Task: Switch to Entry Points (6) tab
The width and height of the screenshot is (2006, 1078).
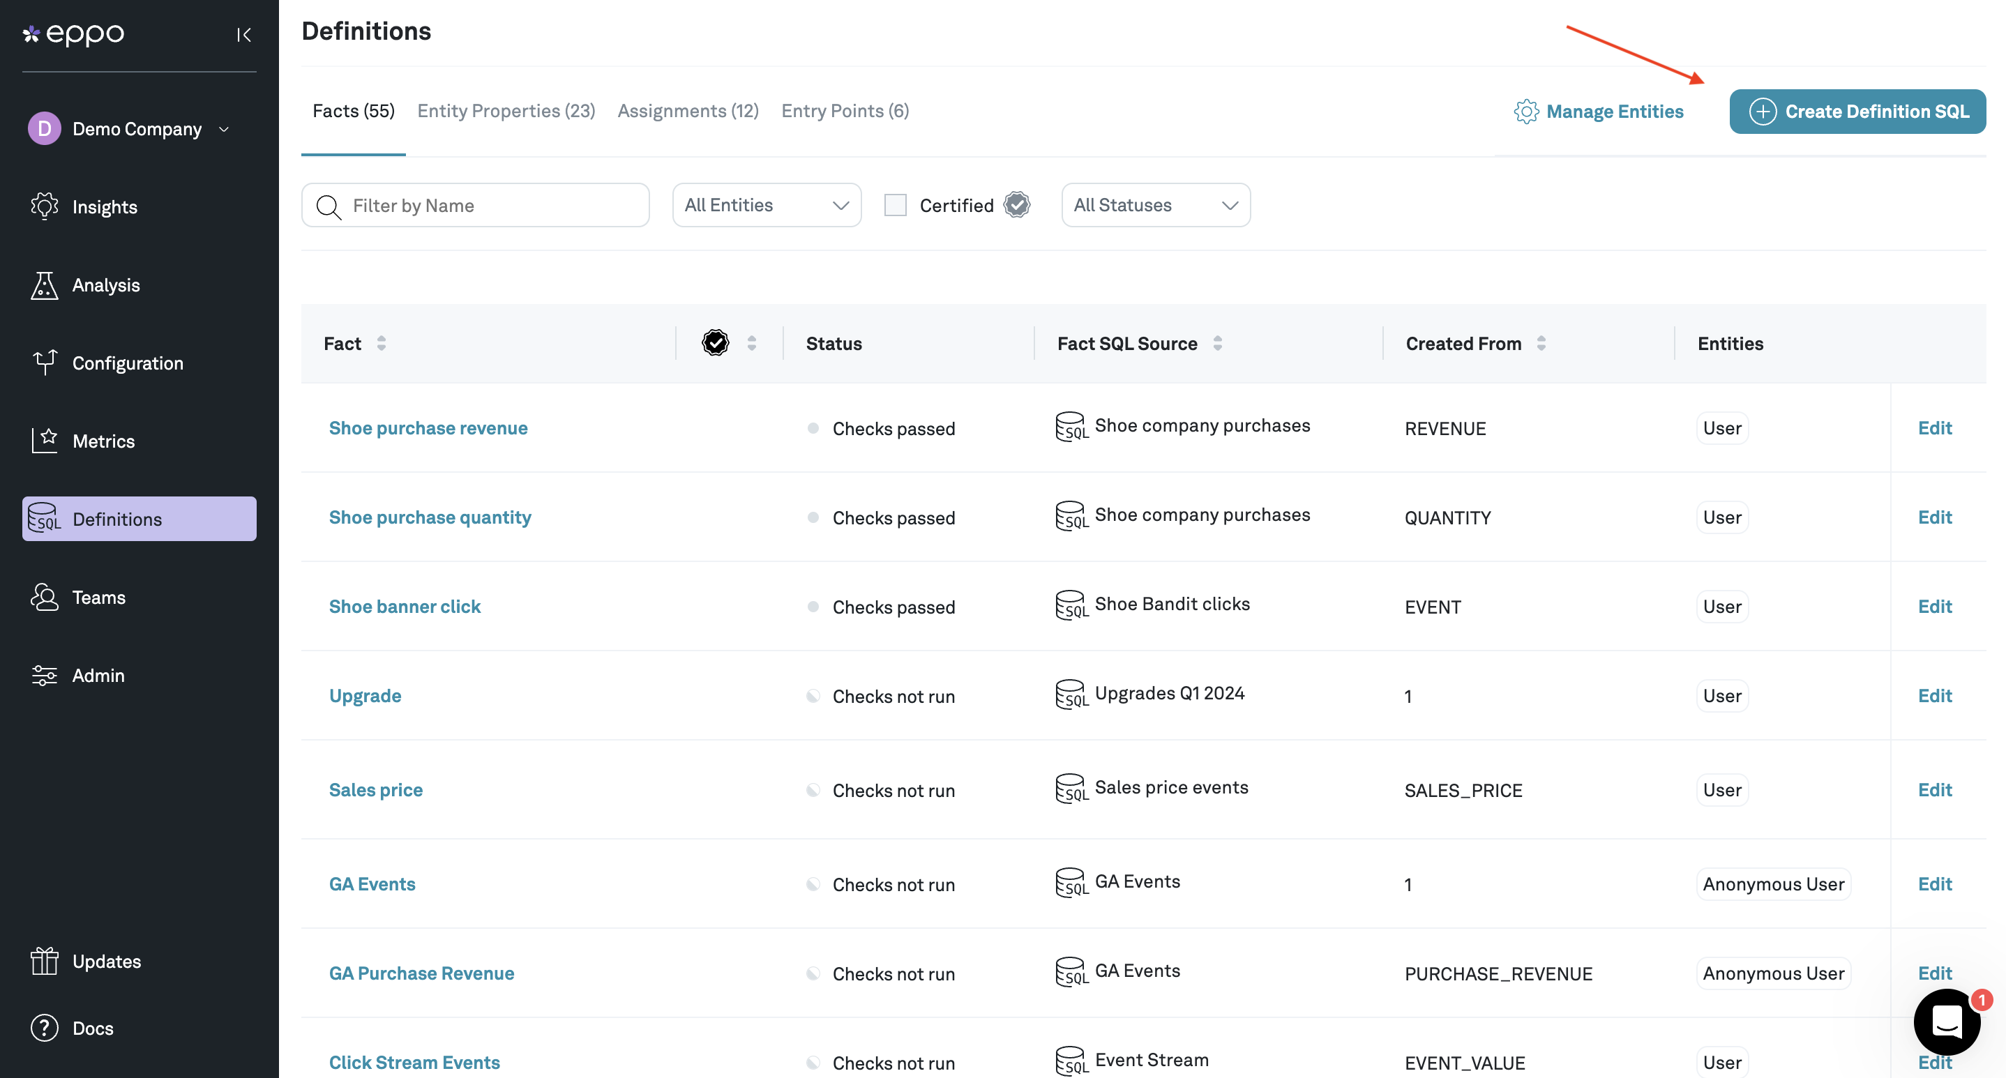Action: [845, 111]
